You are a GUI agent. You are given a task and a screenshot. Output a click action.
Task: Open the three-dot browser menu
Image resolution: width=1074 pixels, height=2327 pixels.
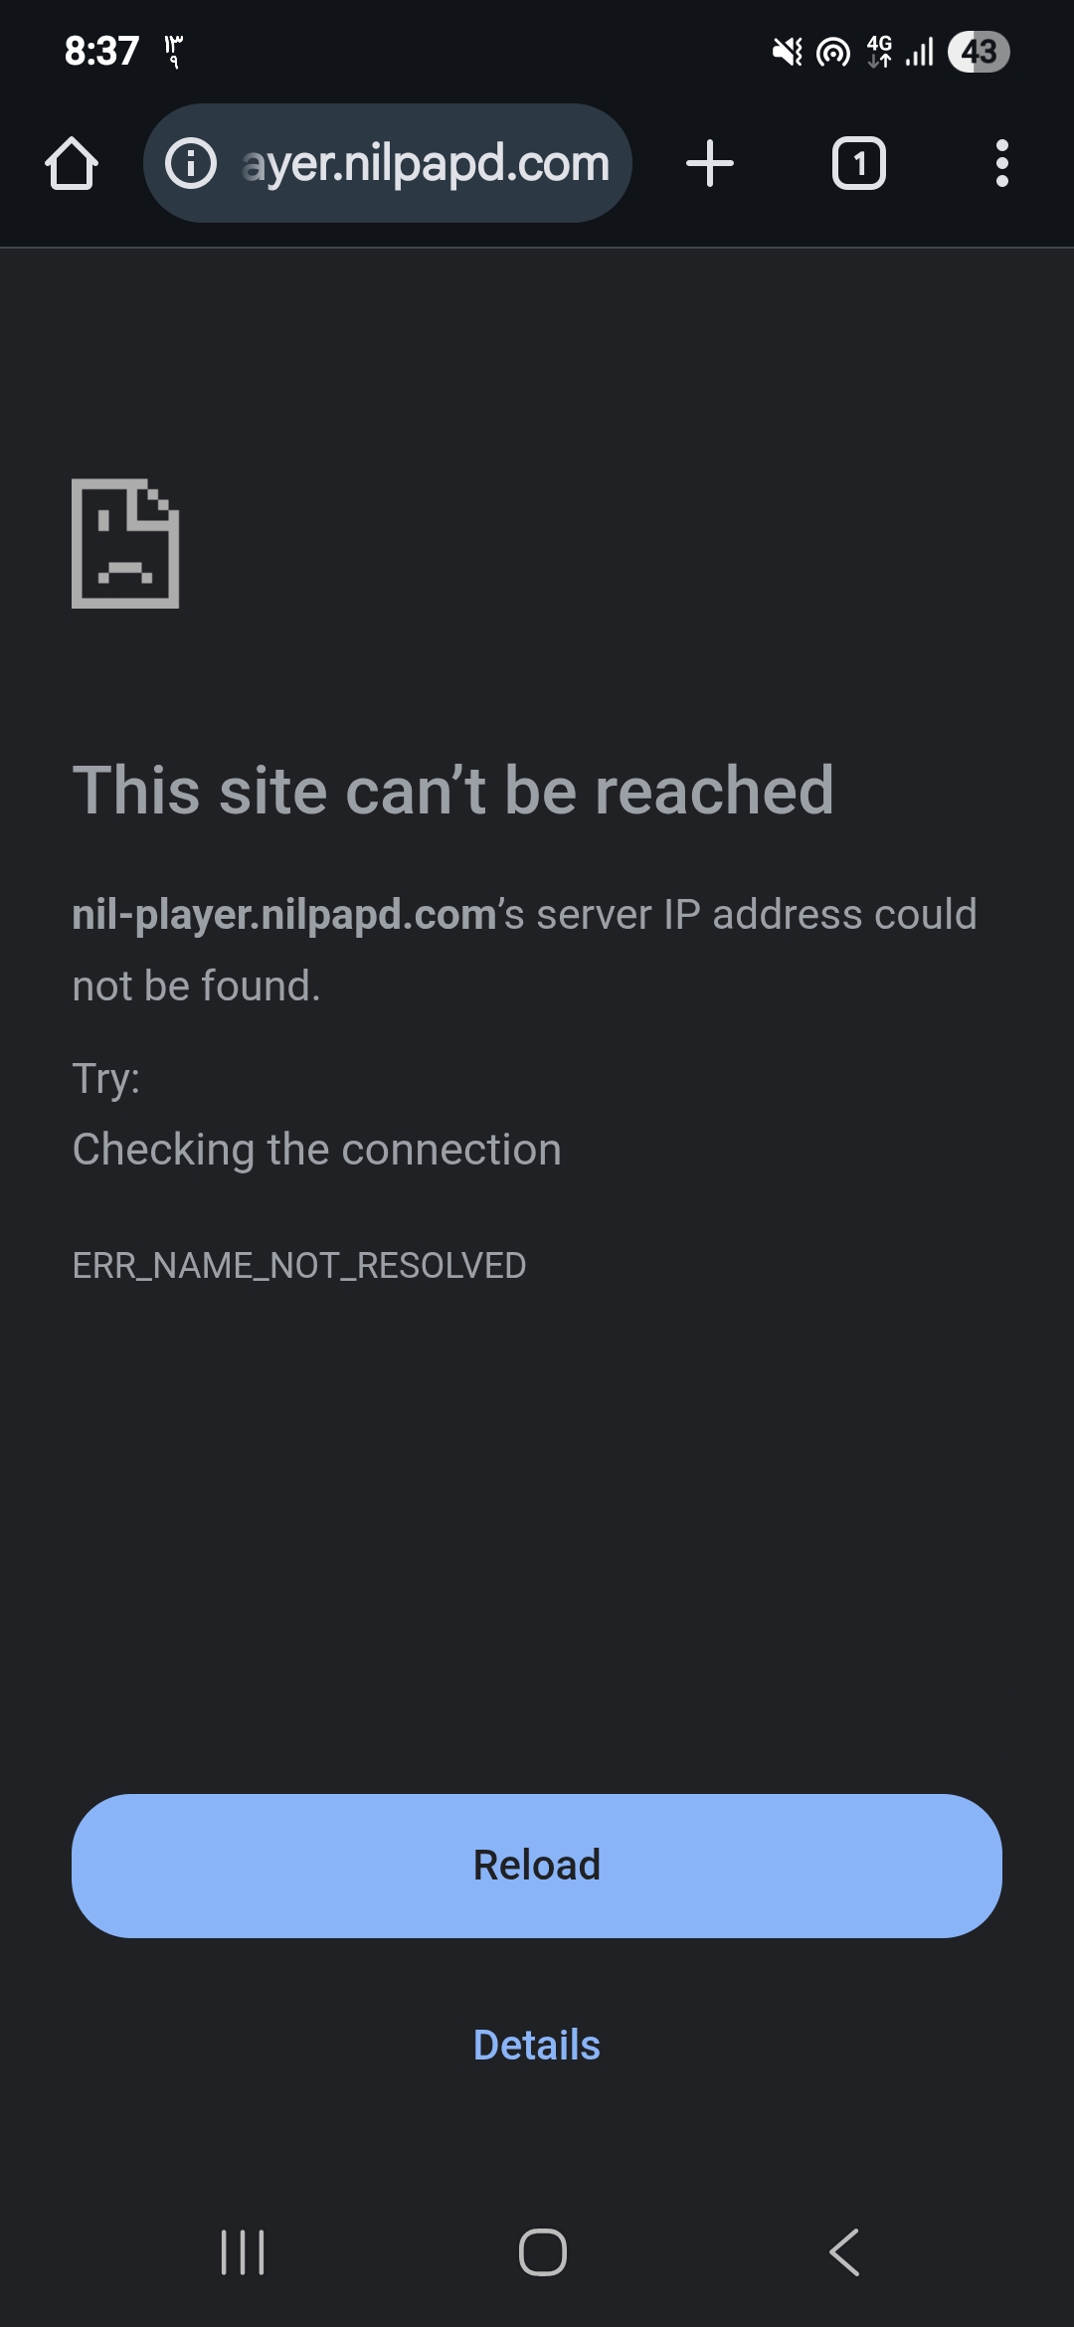[x=1001, y=163]
